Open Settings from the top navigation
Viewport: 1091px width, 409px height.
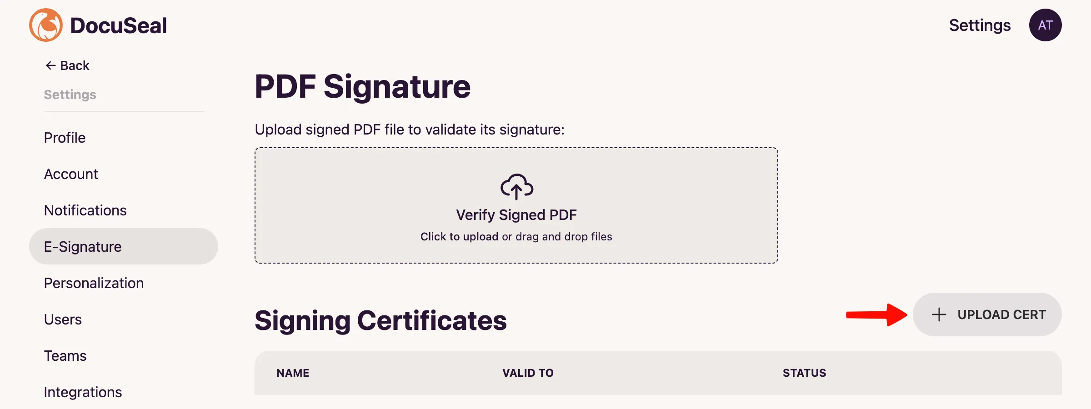(x=980, y=25)
